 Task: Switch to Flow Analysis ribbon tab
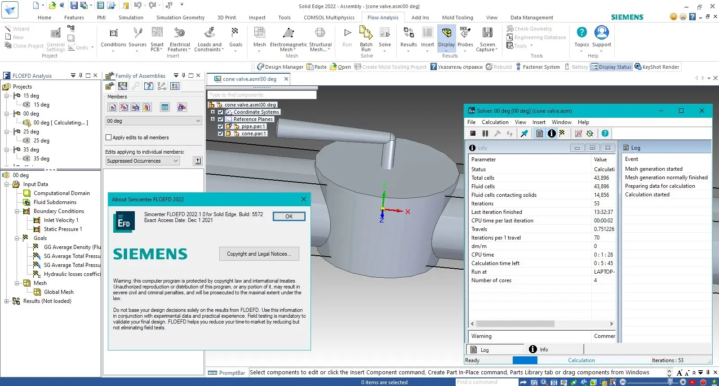[383, 18]
